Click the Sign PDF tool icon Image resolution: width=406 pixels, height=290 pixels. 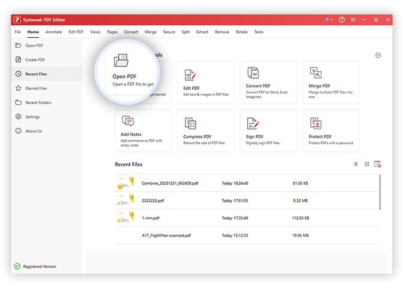coord(253,123)
